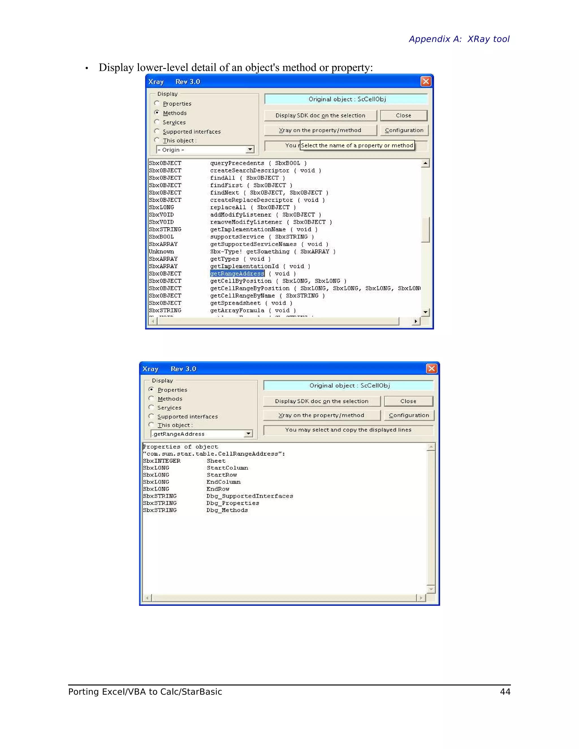This screenshot has width=579, height=749.
Task: Select replaceAll method line
Action: tap(222, 207)
